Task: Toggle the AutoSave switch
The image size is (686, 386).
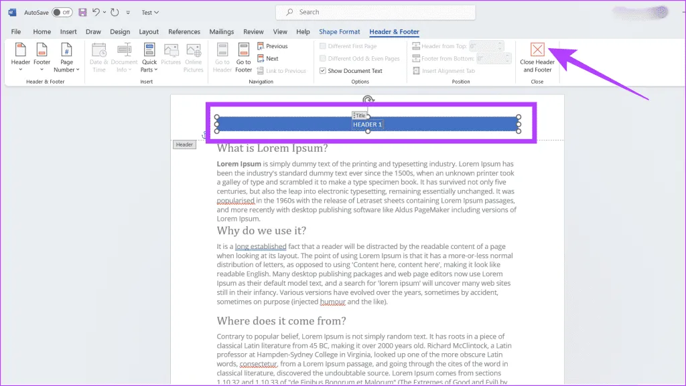Action: coord(62,12)
